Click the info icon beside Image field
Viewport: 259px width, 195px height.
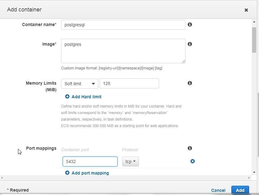pos(190,44)
